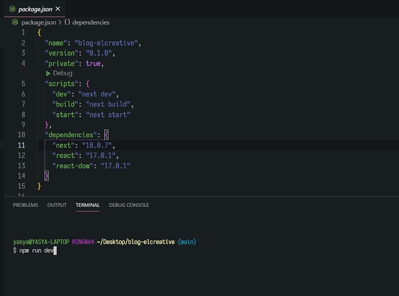Viewport: 399px width, 296px height.
Task: Click the "17.0.1" value on line 13
Action: [x=115, y=166]
